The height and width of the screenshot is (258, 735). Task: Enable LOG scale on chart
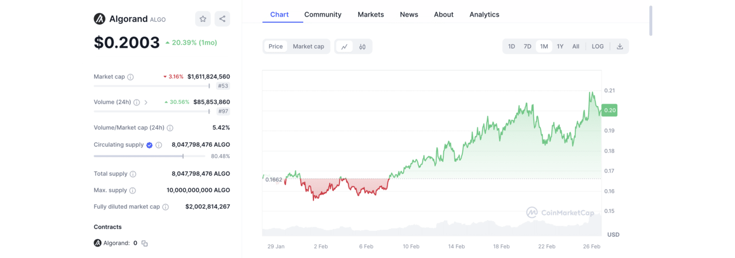pos(598,46)
